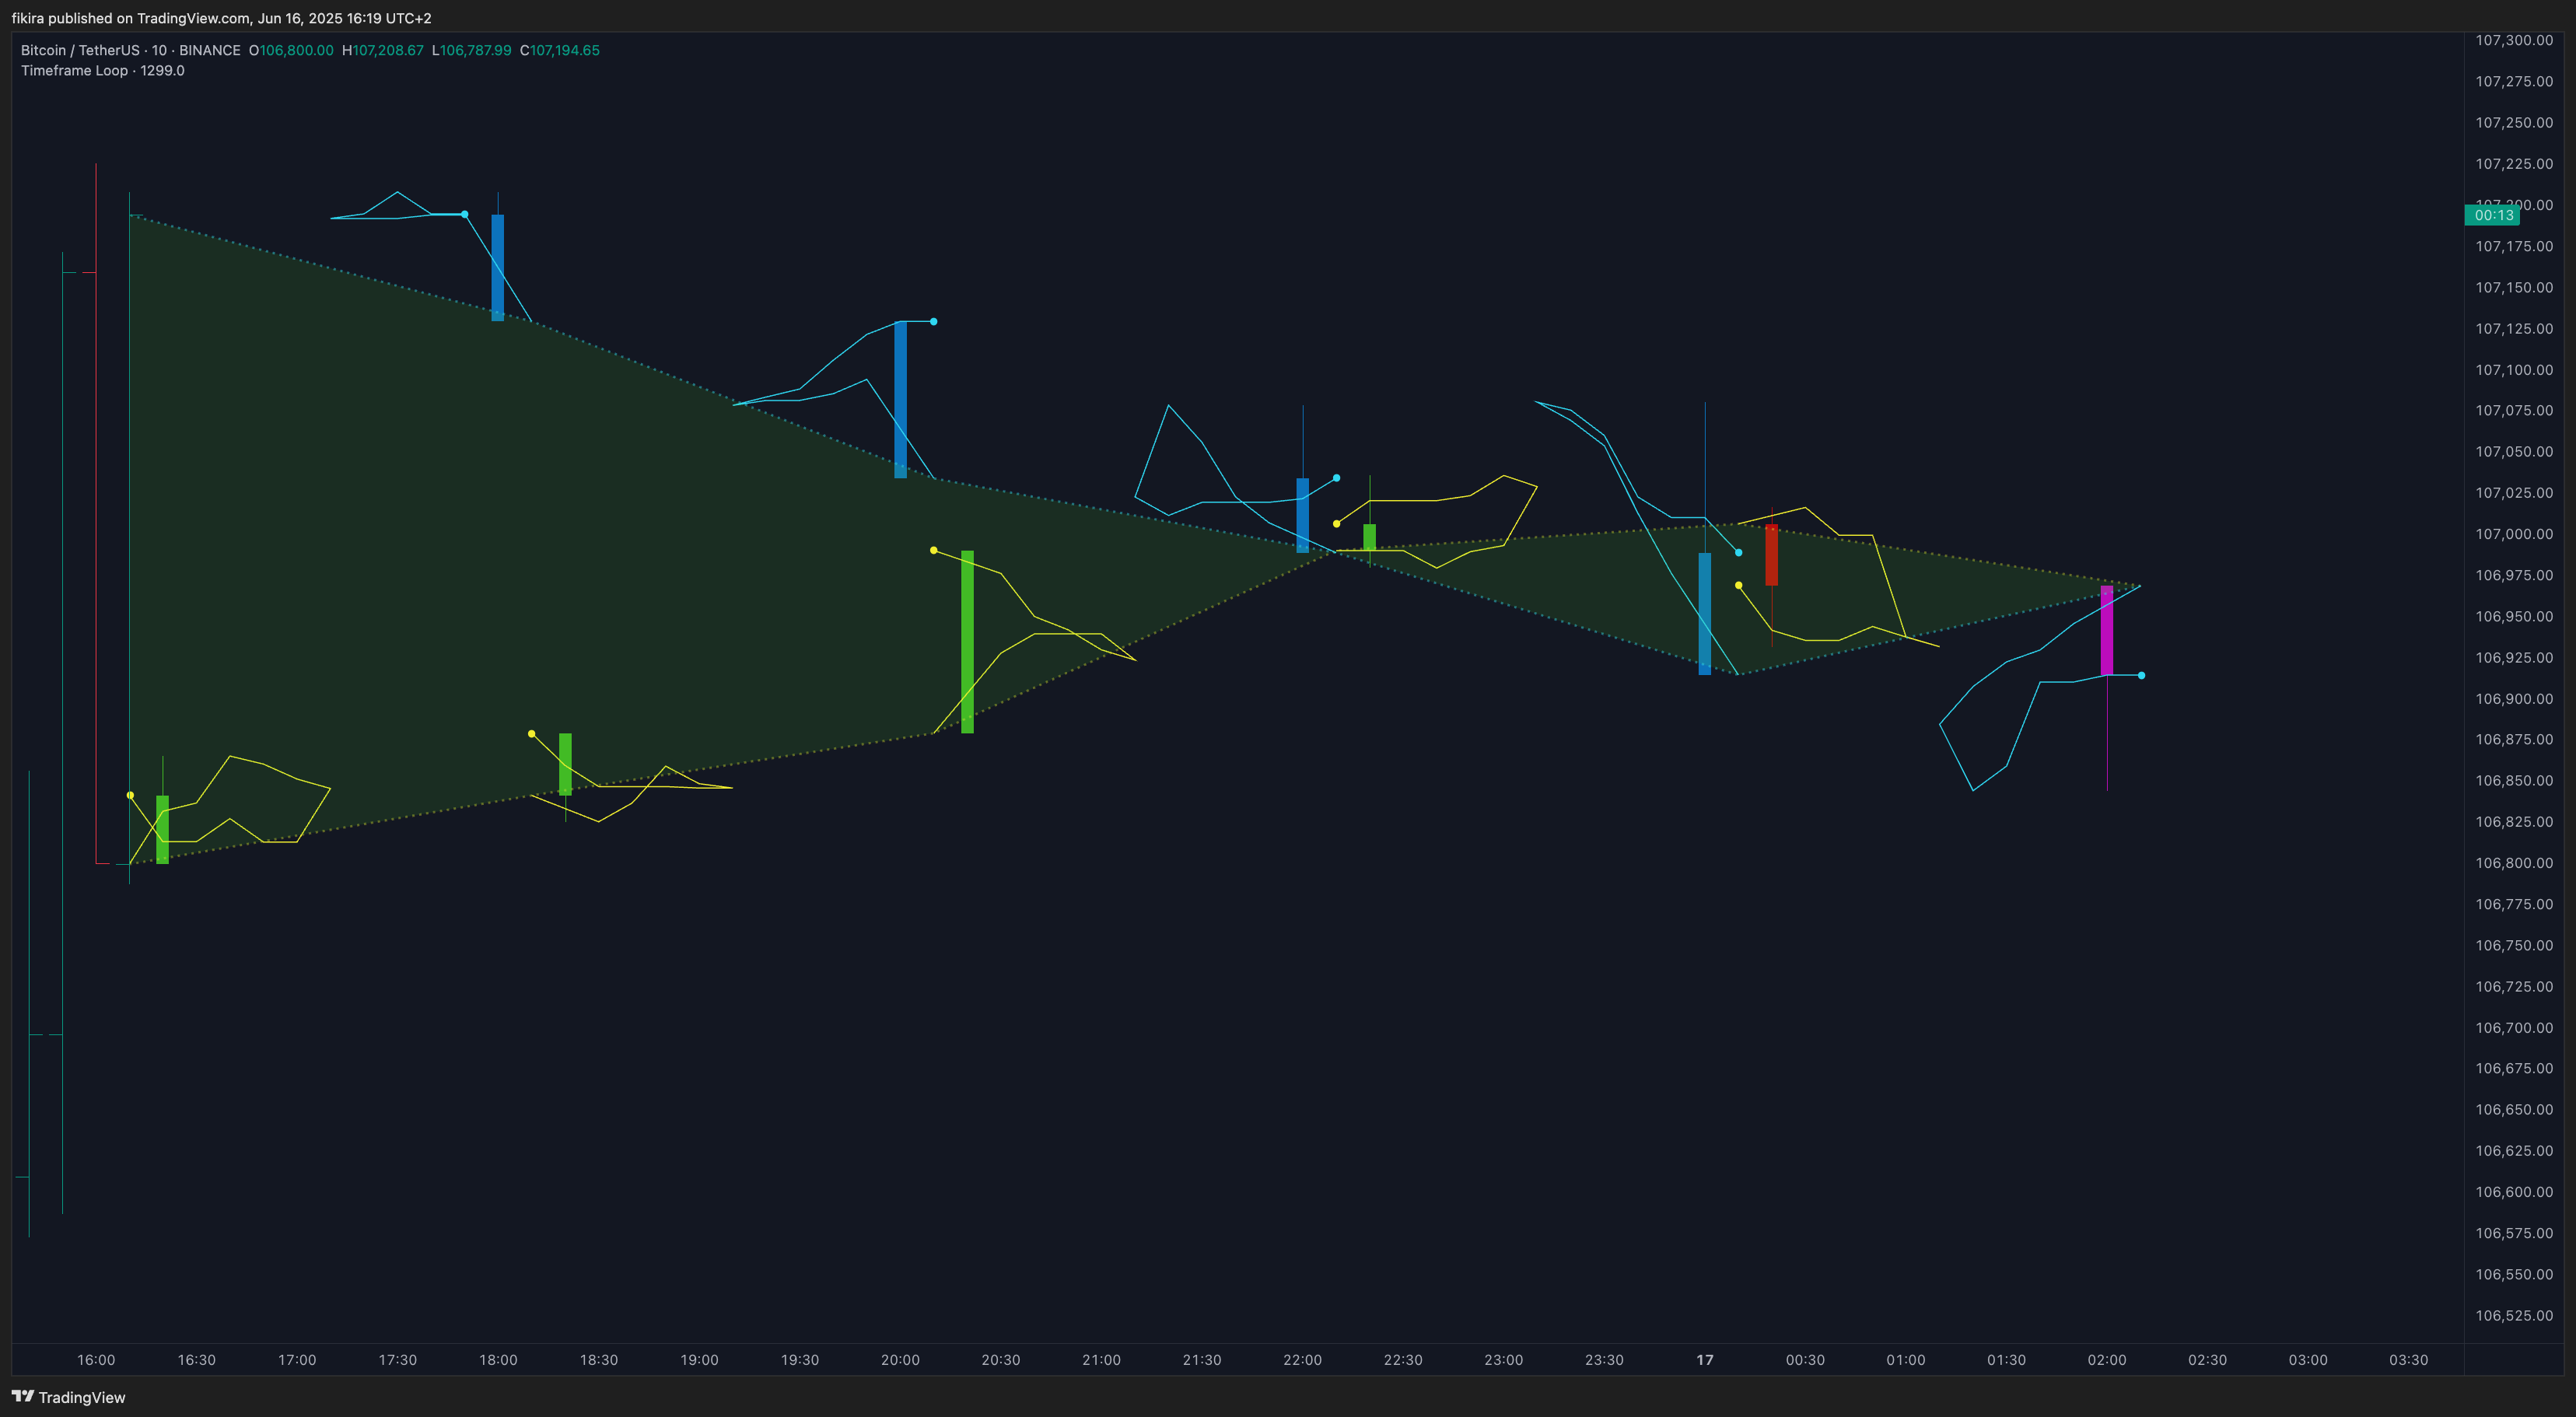
Task: Click the 20:00 time axis label
Action: click(900, 1360)
